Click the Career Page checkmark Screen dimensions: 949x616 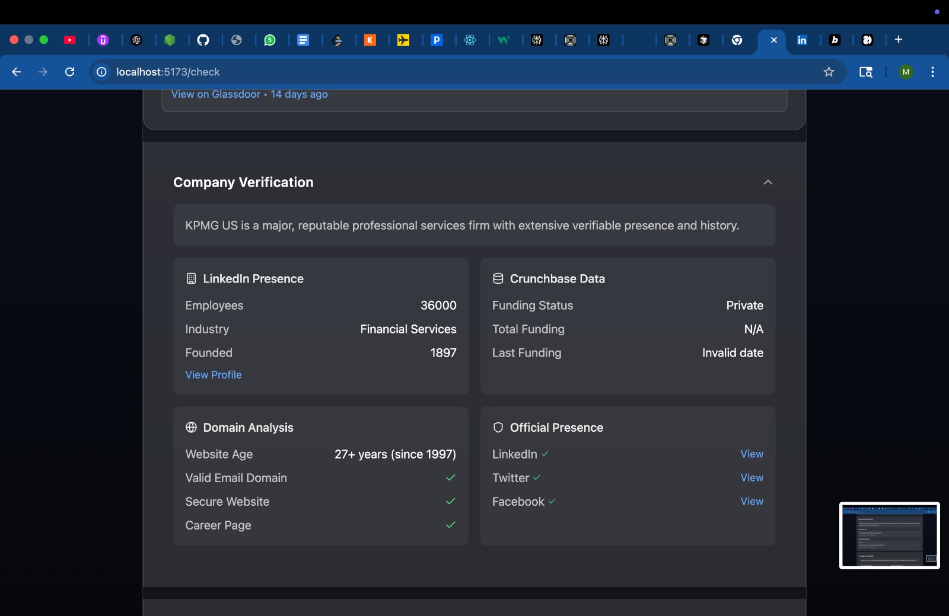(x=451, y=525)
